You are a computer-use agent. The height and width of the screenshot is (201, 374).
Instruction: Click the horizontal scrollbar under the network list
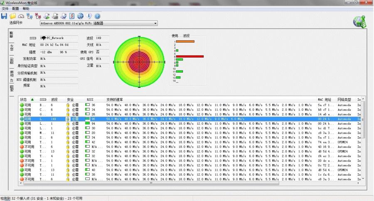coord(151,183)
